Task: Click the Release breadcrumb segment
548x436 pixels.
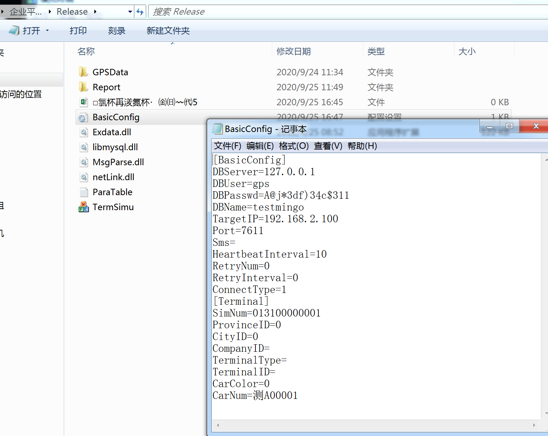Action: tap(72, 12)
